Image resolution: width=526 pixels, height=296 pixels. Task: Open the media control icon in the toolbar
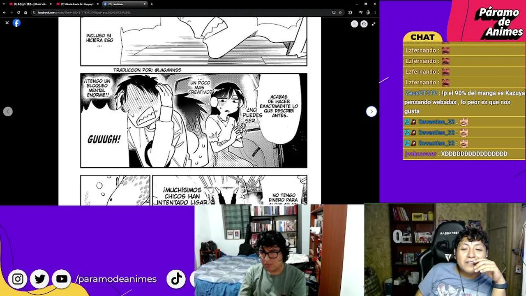361,12
